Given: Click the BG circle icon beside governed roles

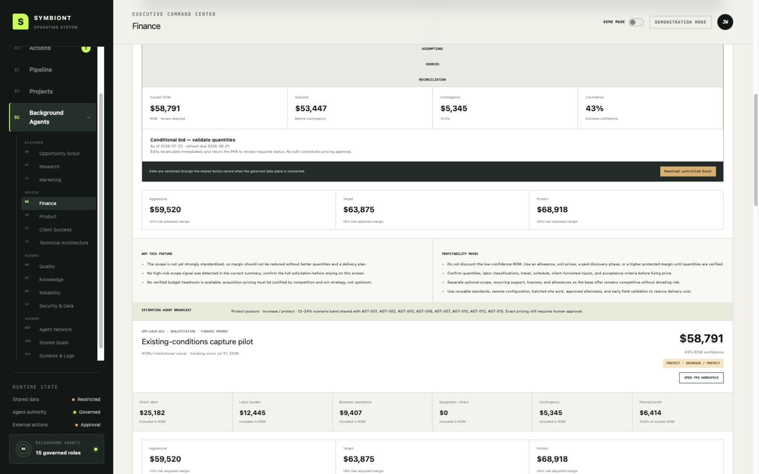Looking at the screenshot, I should pyautogui.click(x=23, y=449).
